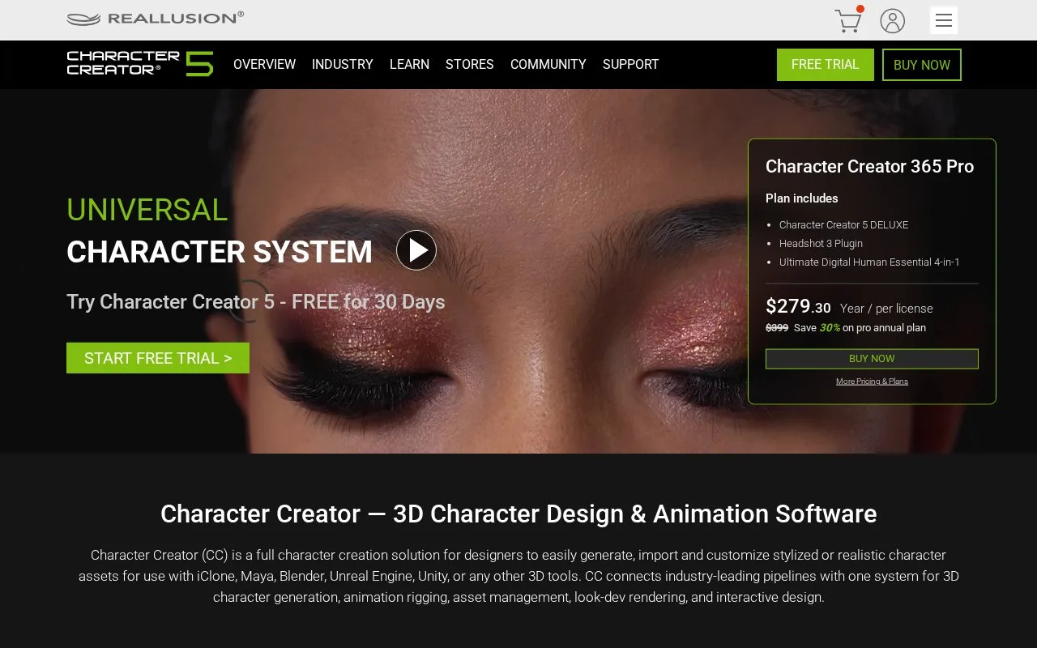Image resolution: width=1037 pixels, height=648 pixels.
Task: Click the Try Character Creator 5 text
Action: pyautogui.click(x=256, y=301)
